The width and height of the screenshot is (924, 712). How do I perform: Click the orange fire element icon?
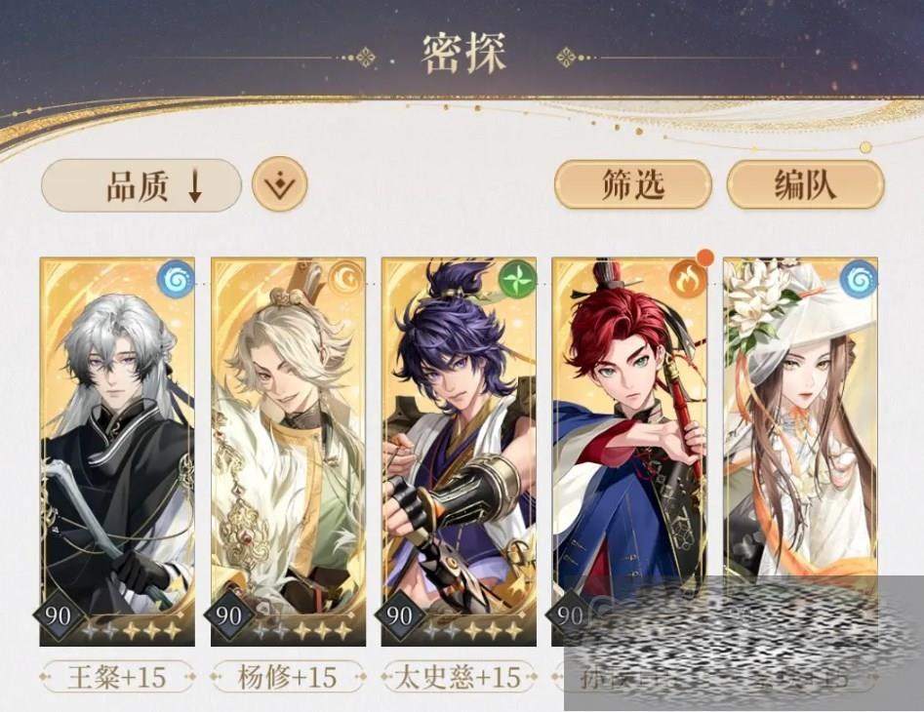(688, 279)
